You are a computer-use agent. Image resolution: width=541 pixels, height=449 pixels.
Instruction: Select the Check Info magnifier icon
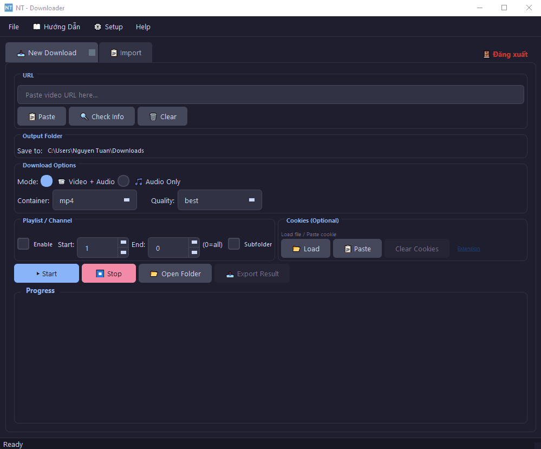tap(84, 116)
